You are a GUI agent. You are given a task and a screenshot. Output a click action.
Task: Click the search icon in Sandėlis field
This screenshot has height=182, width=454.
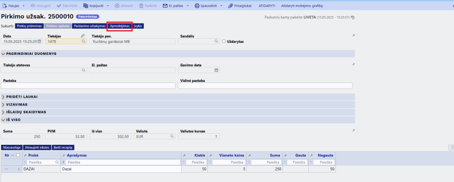pos(216,42)
